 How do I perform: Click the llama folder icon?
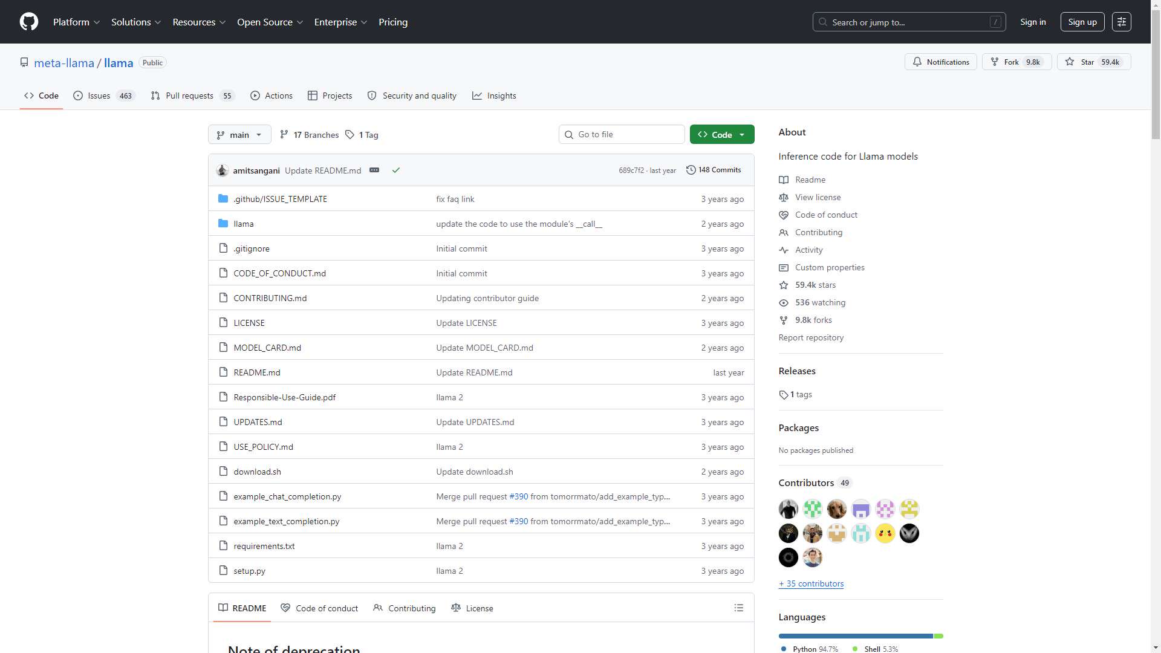[223, 224]
